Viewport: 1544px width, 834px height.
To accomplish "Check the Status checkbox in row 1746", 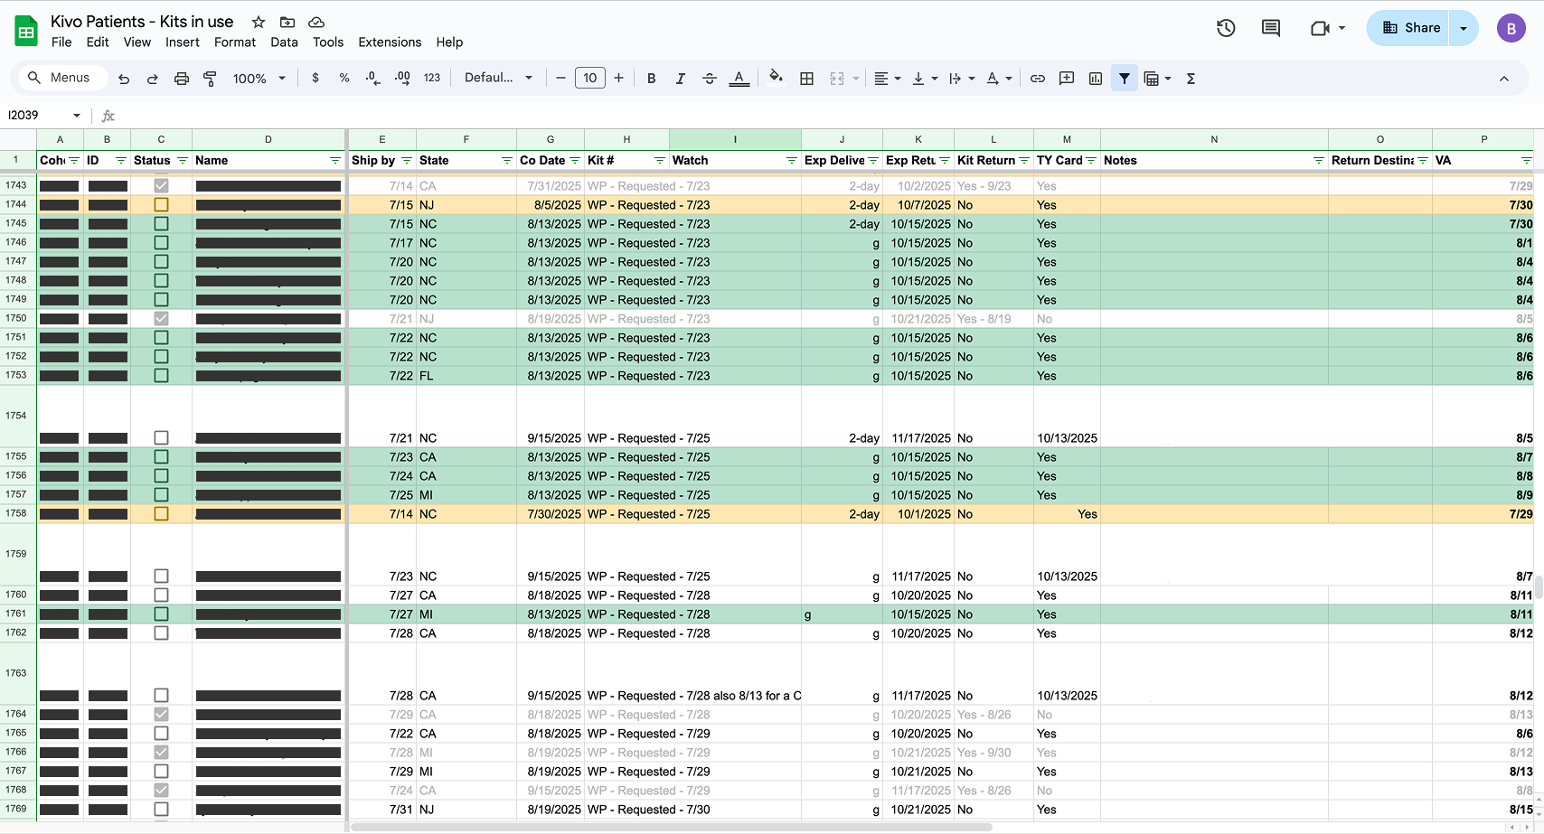I will 161,242.
